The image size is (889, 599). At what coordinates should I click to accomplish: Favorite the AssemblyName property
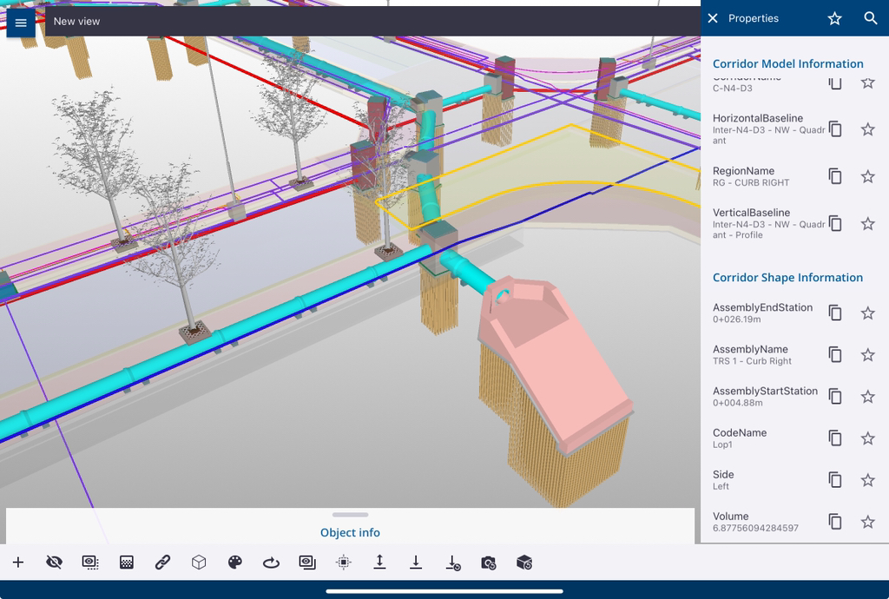867,355
